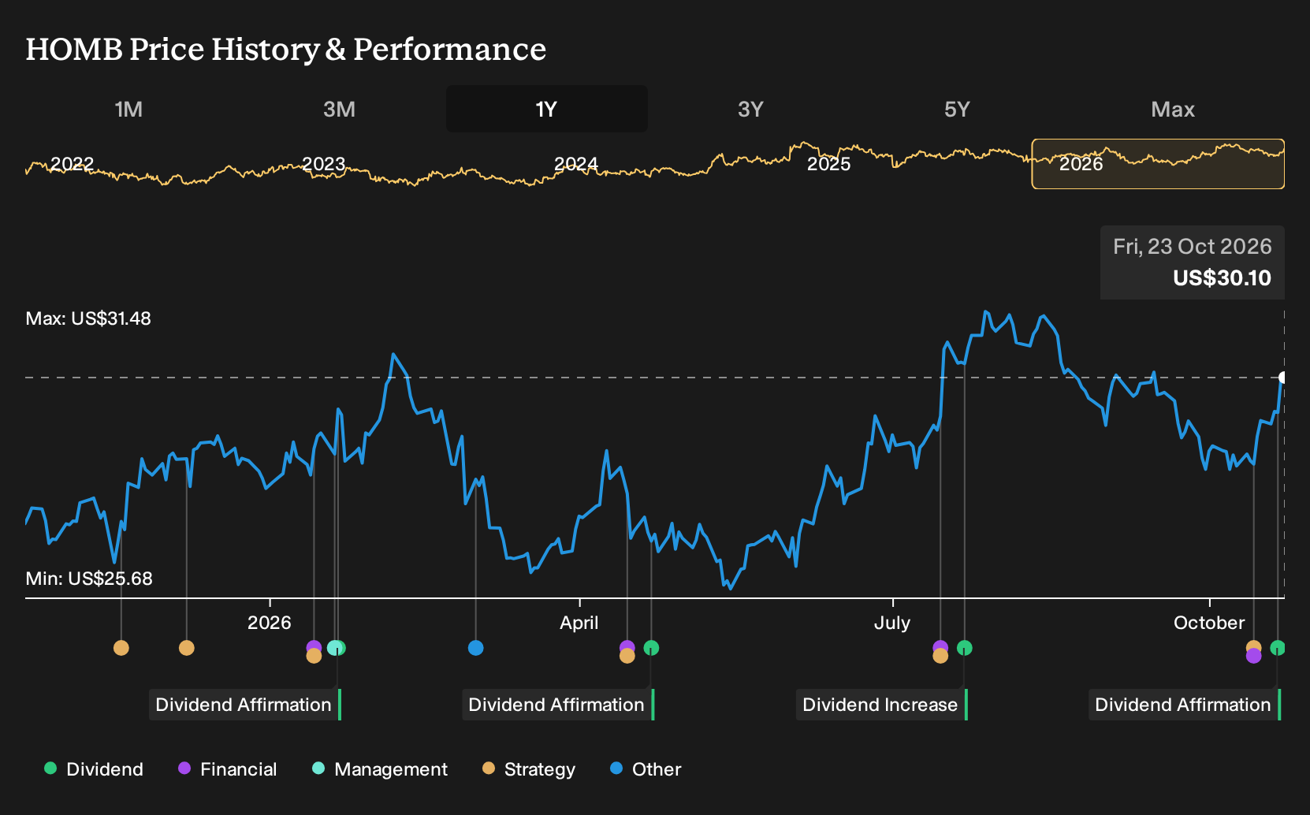Open the Dividend Affirmation label below April
The height and width of the screenshot is (815, 1310).
point(558,705)
